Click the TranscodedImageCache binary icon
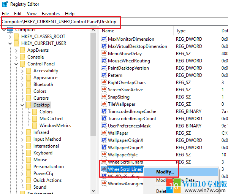Screen dimensions: 228x194 click(x=104, y=111)
